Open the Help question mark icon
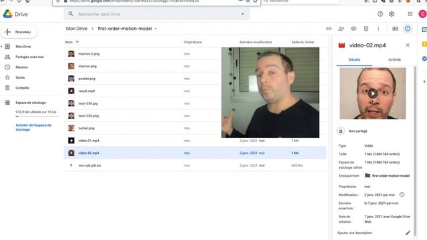The width and height of the screenshot is (427, 240). point(380,14)
